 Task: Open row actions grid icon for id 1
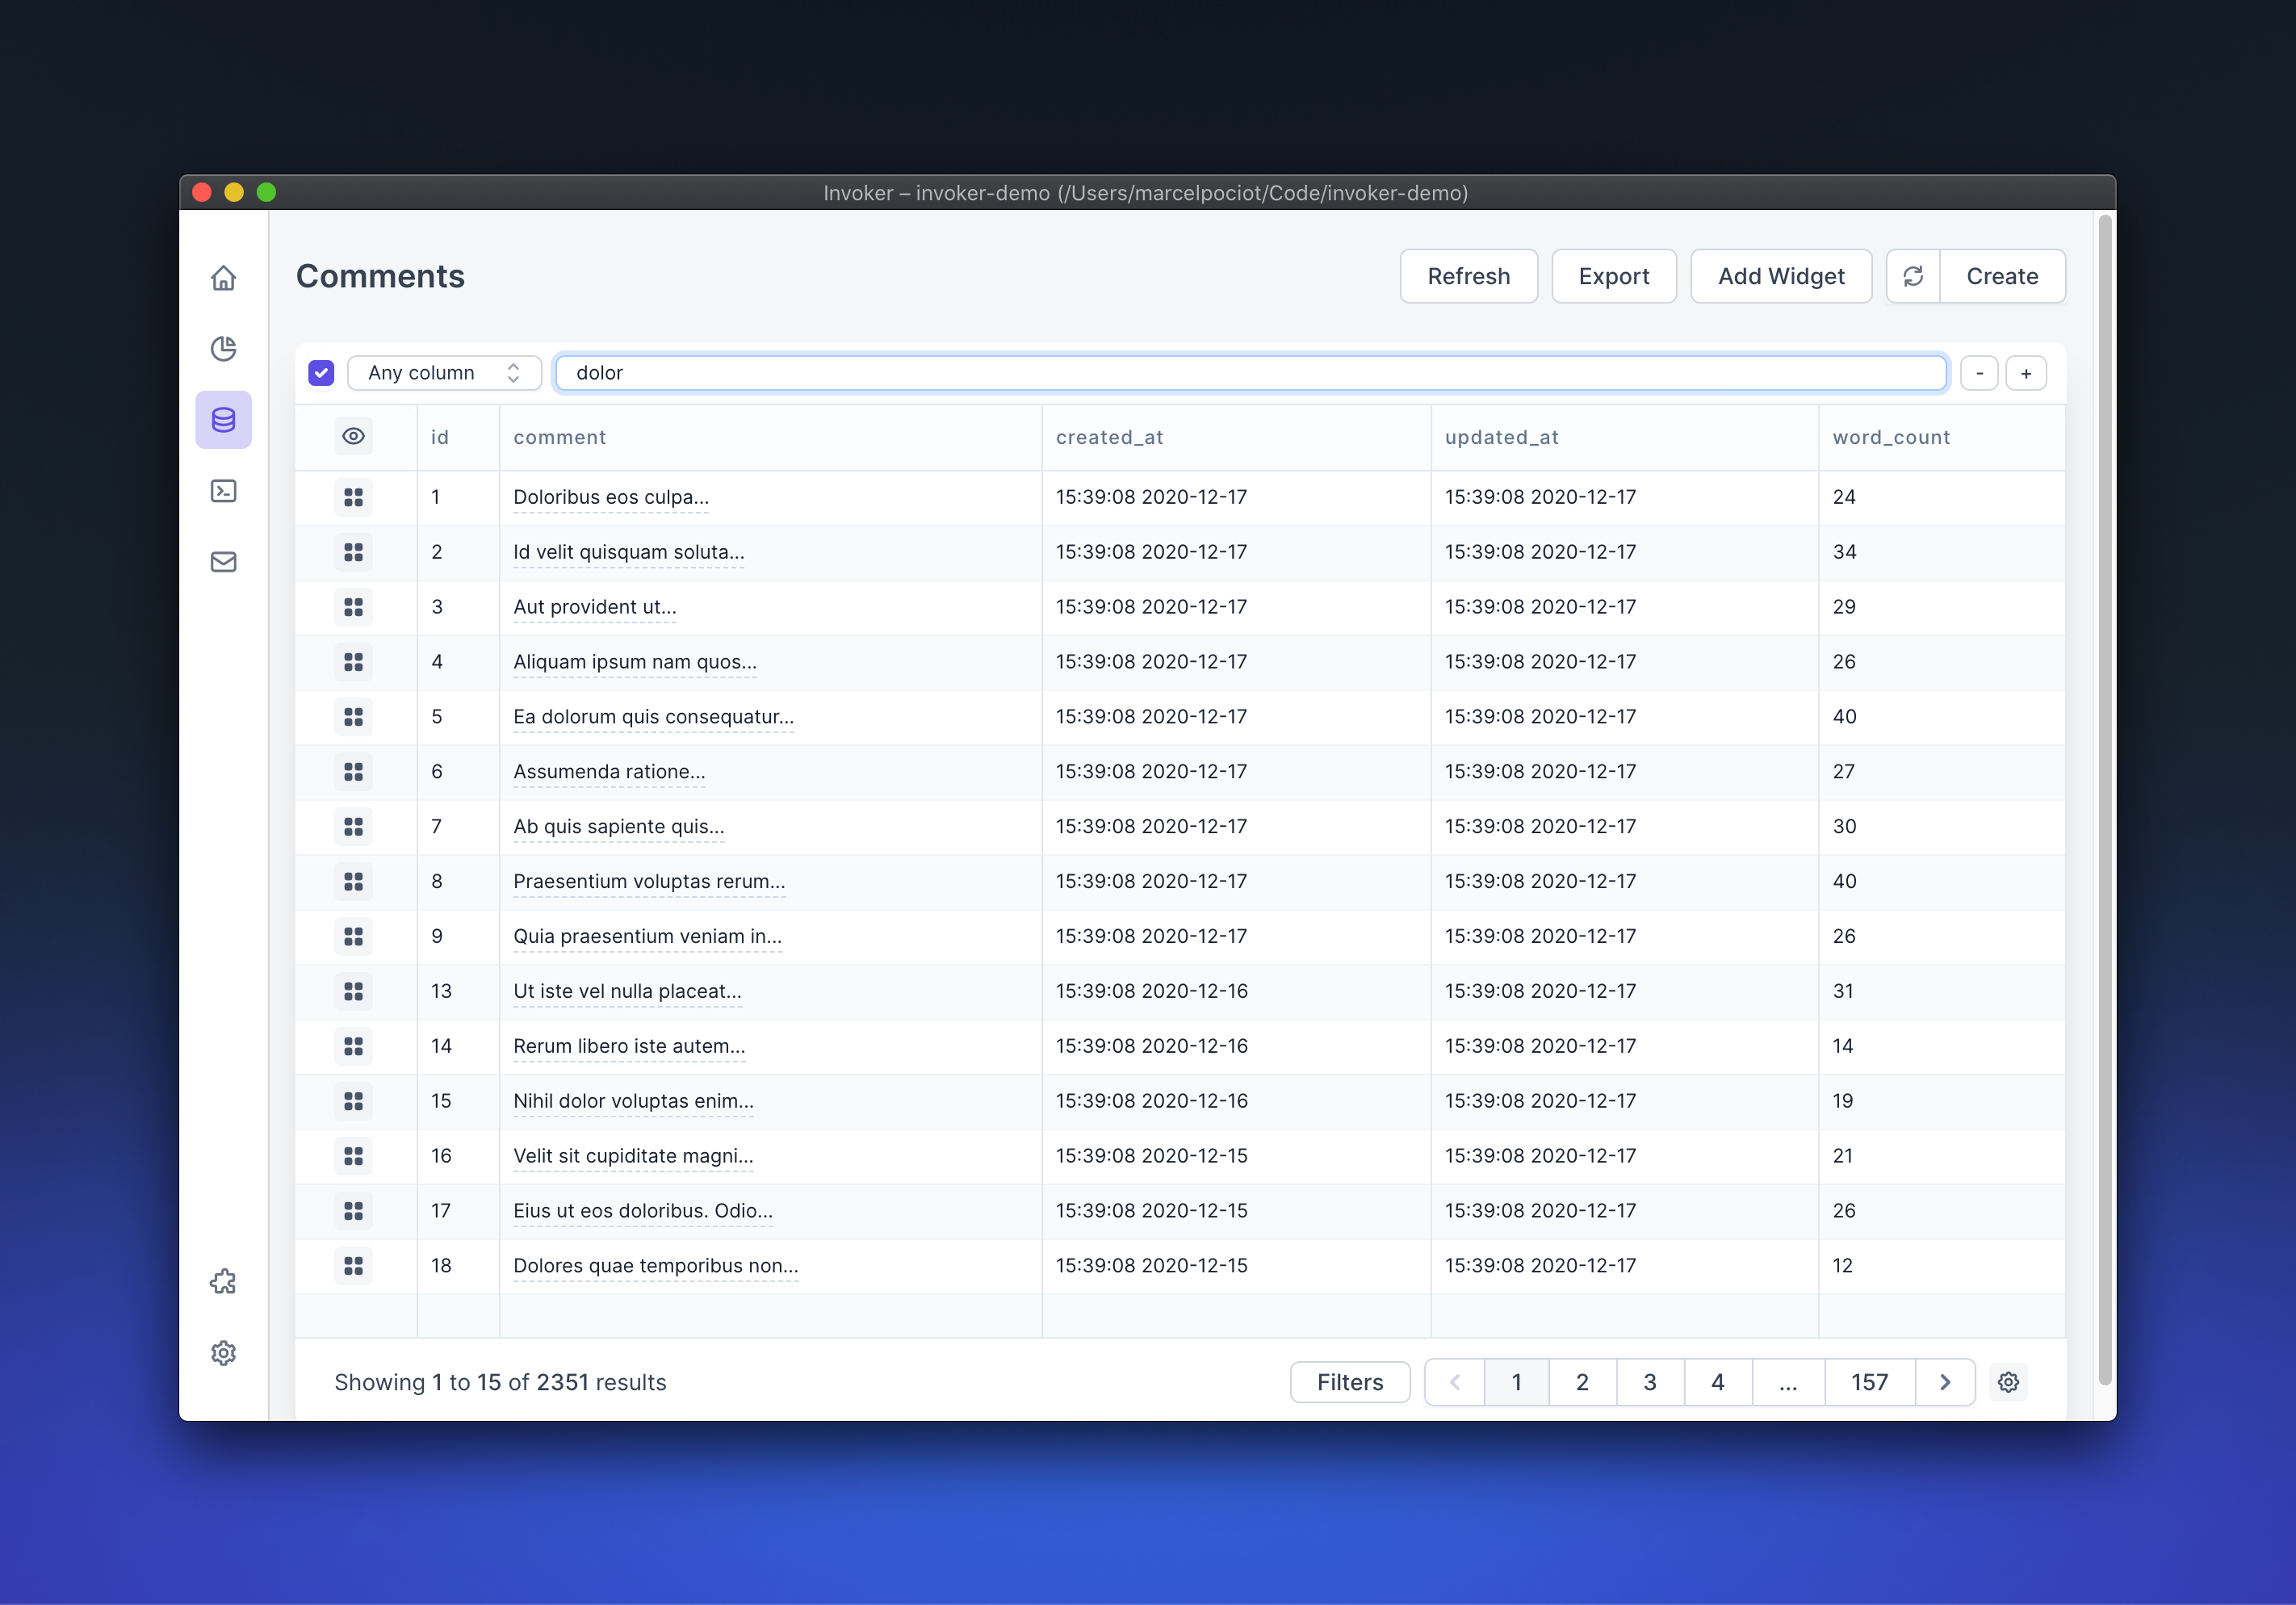click(x=353, y=497)
